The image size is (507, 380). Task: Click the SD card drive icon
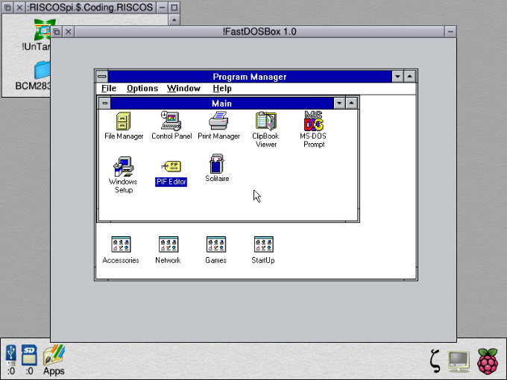pos(29,359)
